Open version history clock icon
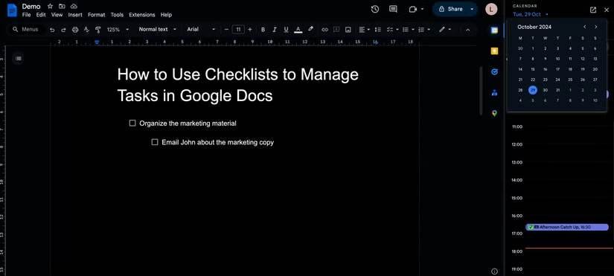614x276 pixels. [375, 9]
